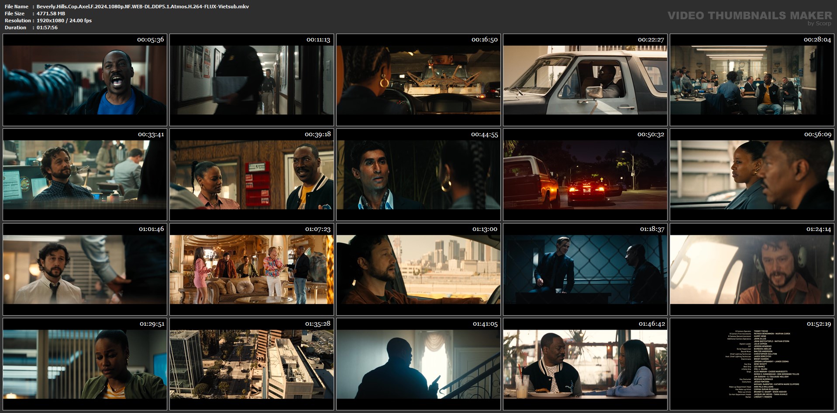The width and height of the screenshot is (837, 413).
Task: Pick the helicopter pilot thumbnail at 01:24:14
Action: coord(752,269)
